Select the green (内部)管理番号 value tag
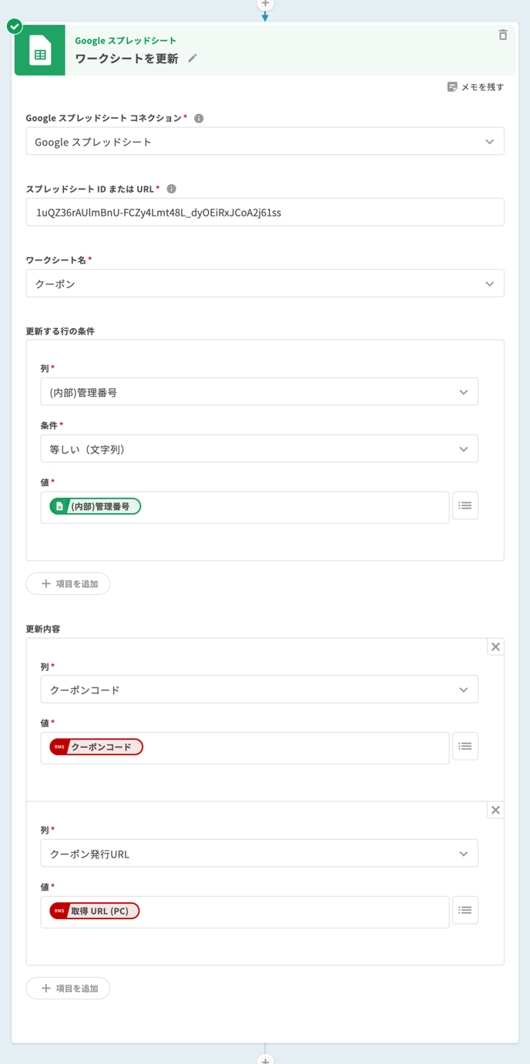This screenshot has height=1064, width=530. pyautogui.click(x=96, y=506)
